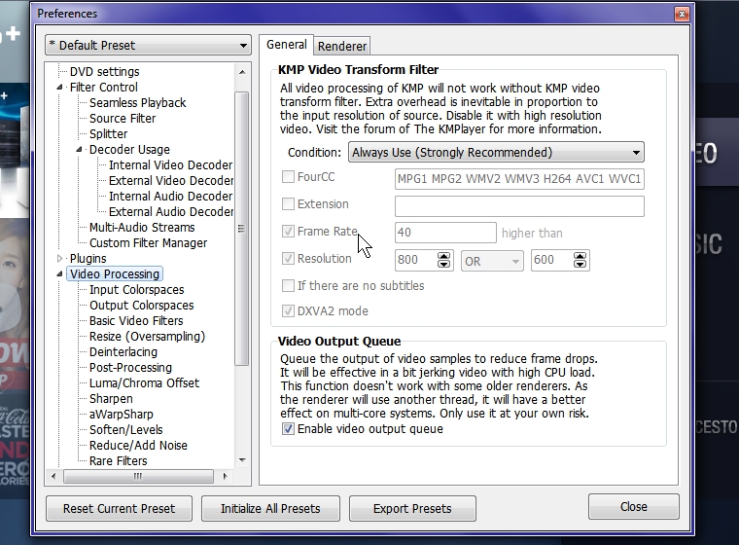Switch to the Renderer tab

point(342,46)
